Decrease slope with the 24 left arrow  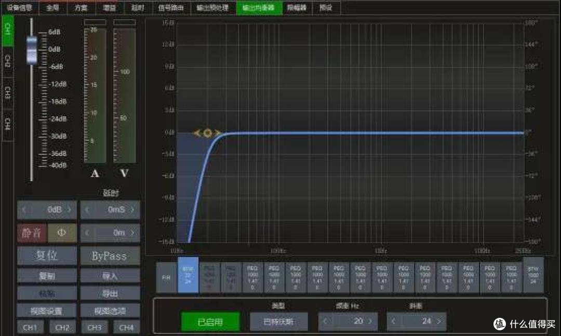pyautogui.click(x=393, y=321)
